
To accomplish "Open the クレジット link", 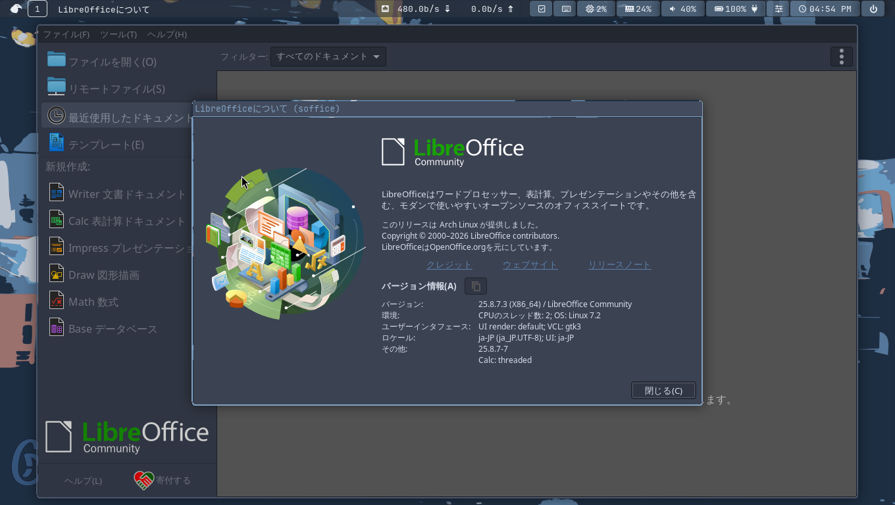I will coord(449,264).
